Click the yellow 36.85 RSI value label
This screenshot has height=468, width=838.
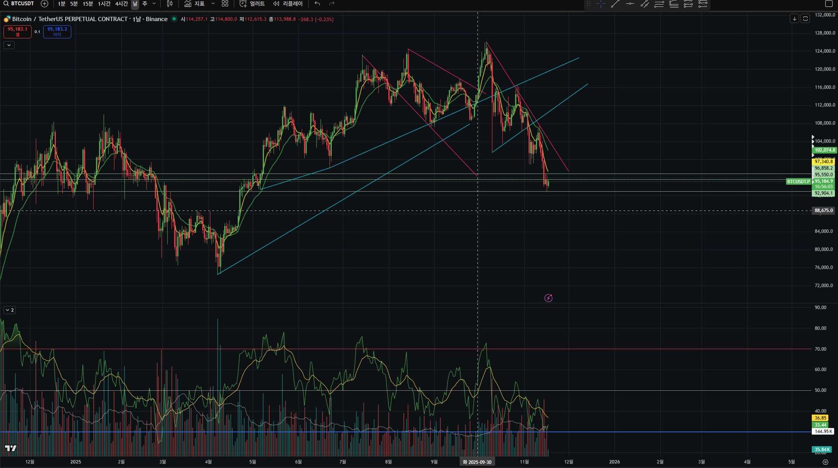click(x=820, y=418)
